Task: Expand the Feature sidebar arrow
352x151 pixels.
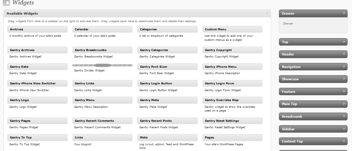Action: (344, 92)
